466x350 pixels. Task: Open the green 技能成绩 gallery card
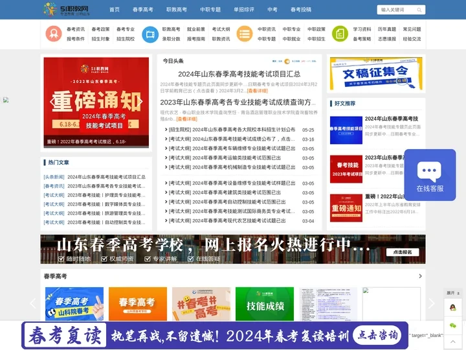tap(265, 304)
